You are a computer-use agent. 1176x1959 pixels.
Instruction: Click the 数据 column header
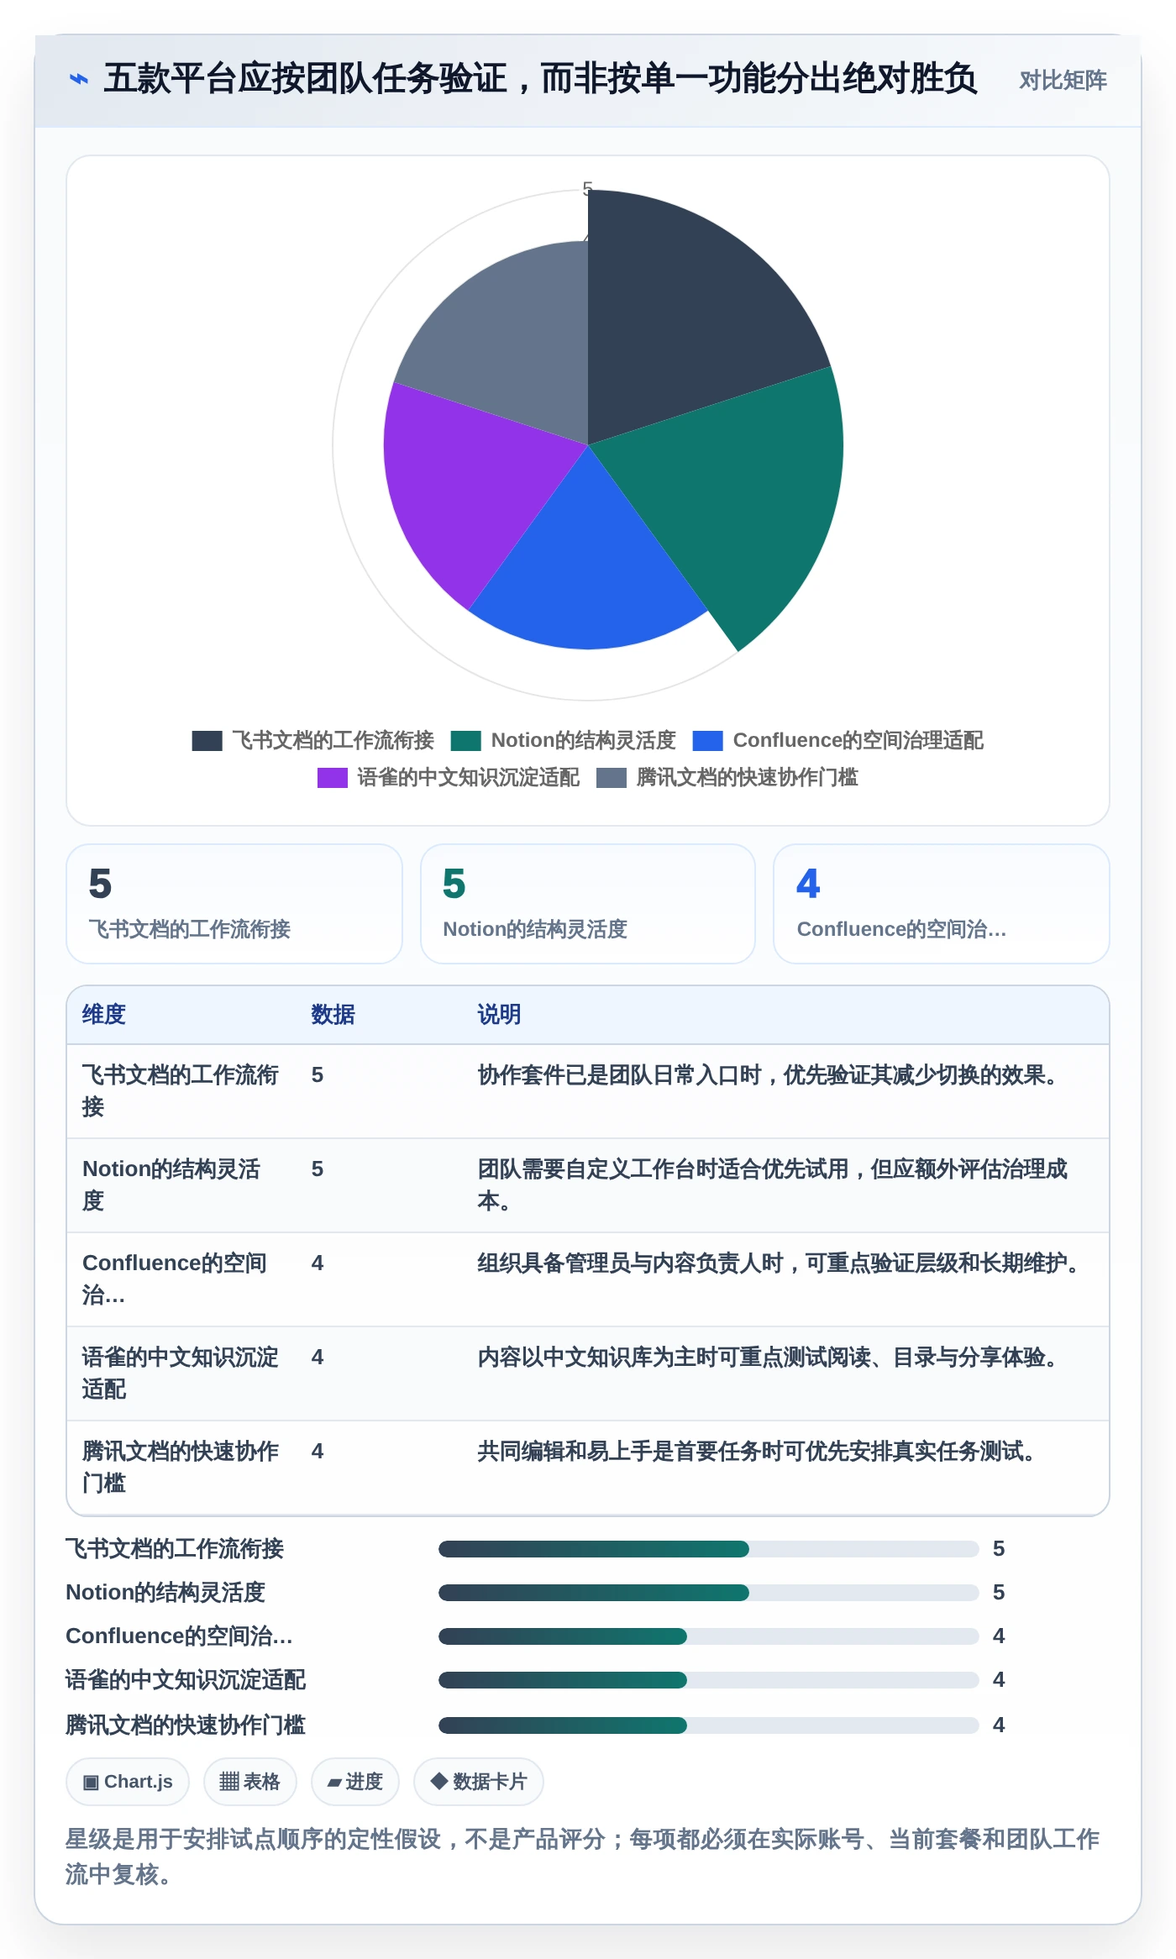click(333, 1015)
